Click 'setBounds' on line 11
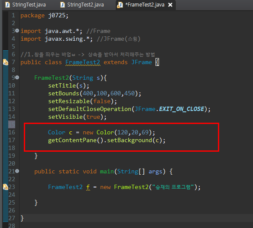Screen dimensions: 253x228 [x=64, y=94]
